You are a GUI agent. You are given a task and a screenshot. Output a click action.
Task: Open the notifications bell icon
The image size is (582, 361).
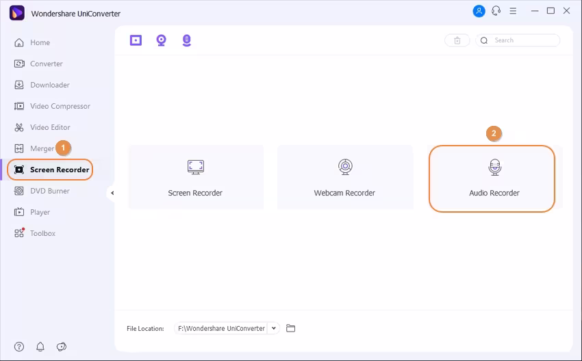(40, 347)
